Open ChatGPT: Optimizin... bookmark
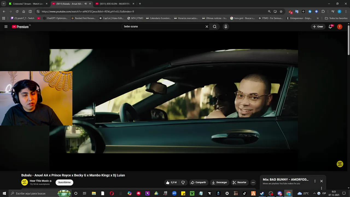Image resolution: width=350 pixels, height=197 pixels. [x=55, y=18]
